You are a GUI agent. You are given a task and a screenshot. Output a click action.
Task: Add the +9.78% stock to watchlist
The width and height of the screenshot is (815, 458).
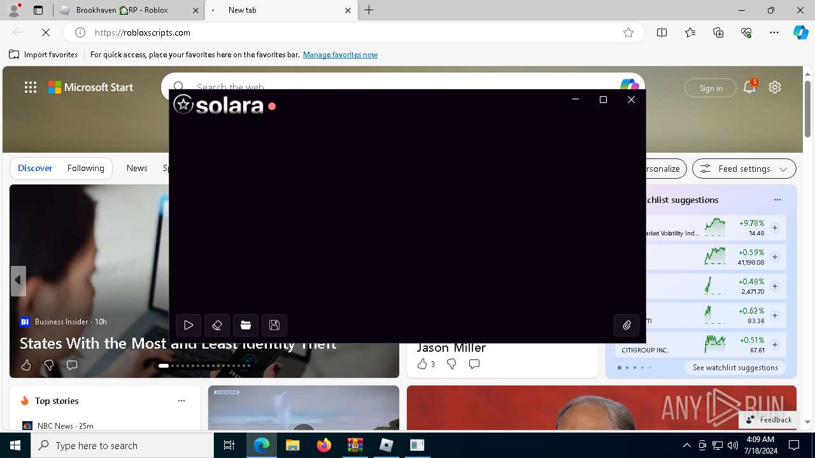(x=775, y=228)
